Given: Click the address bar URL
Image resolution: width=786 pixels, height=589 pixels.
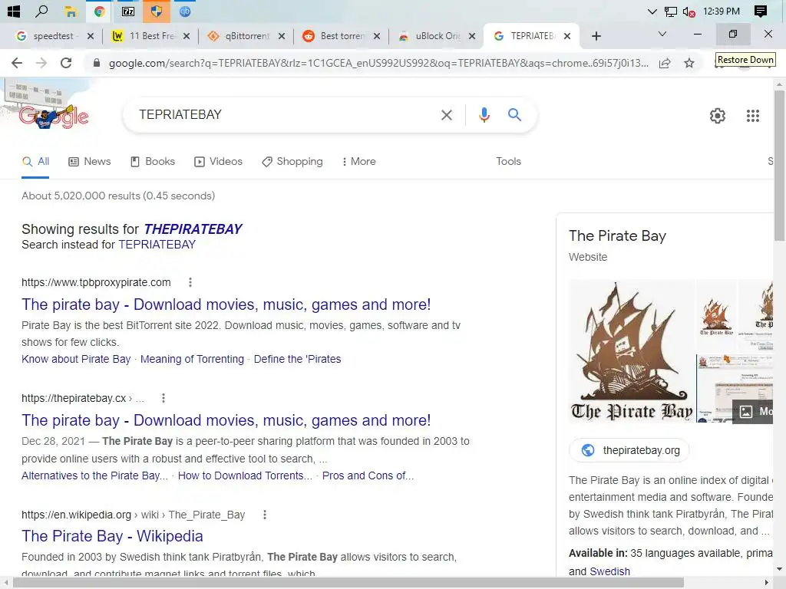Looking at the screenshot, I should [x=378, y=63].
